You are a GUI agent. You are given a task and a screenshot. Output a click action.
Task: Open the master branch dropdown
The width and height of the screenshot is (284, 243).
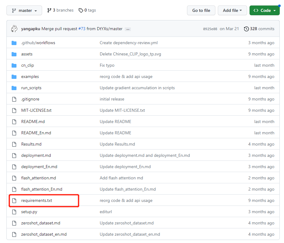click(24, 10)
